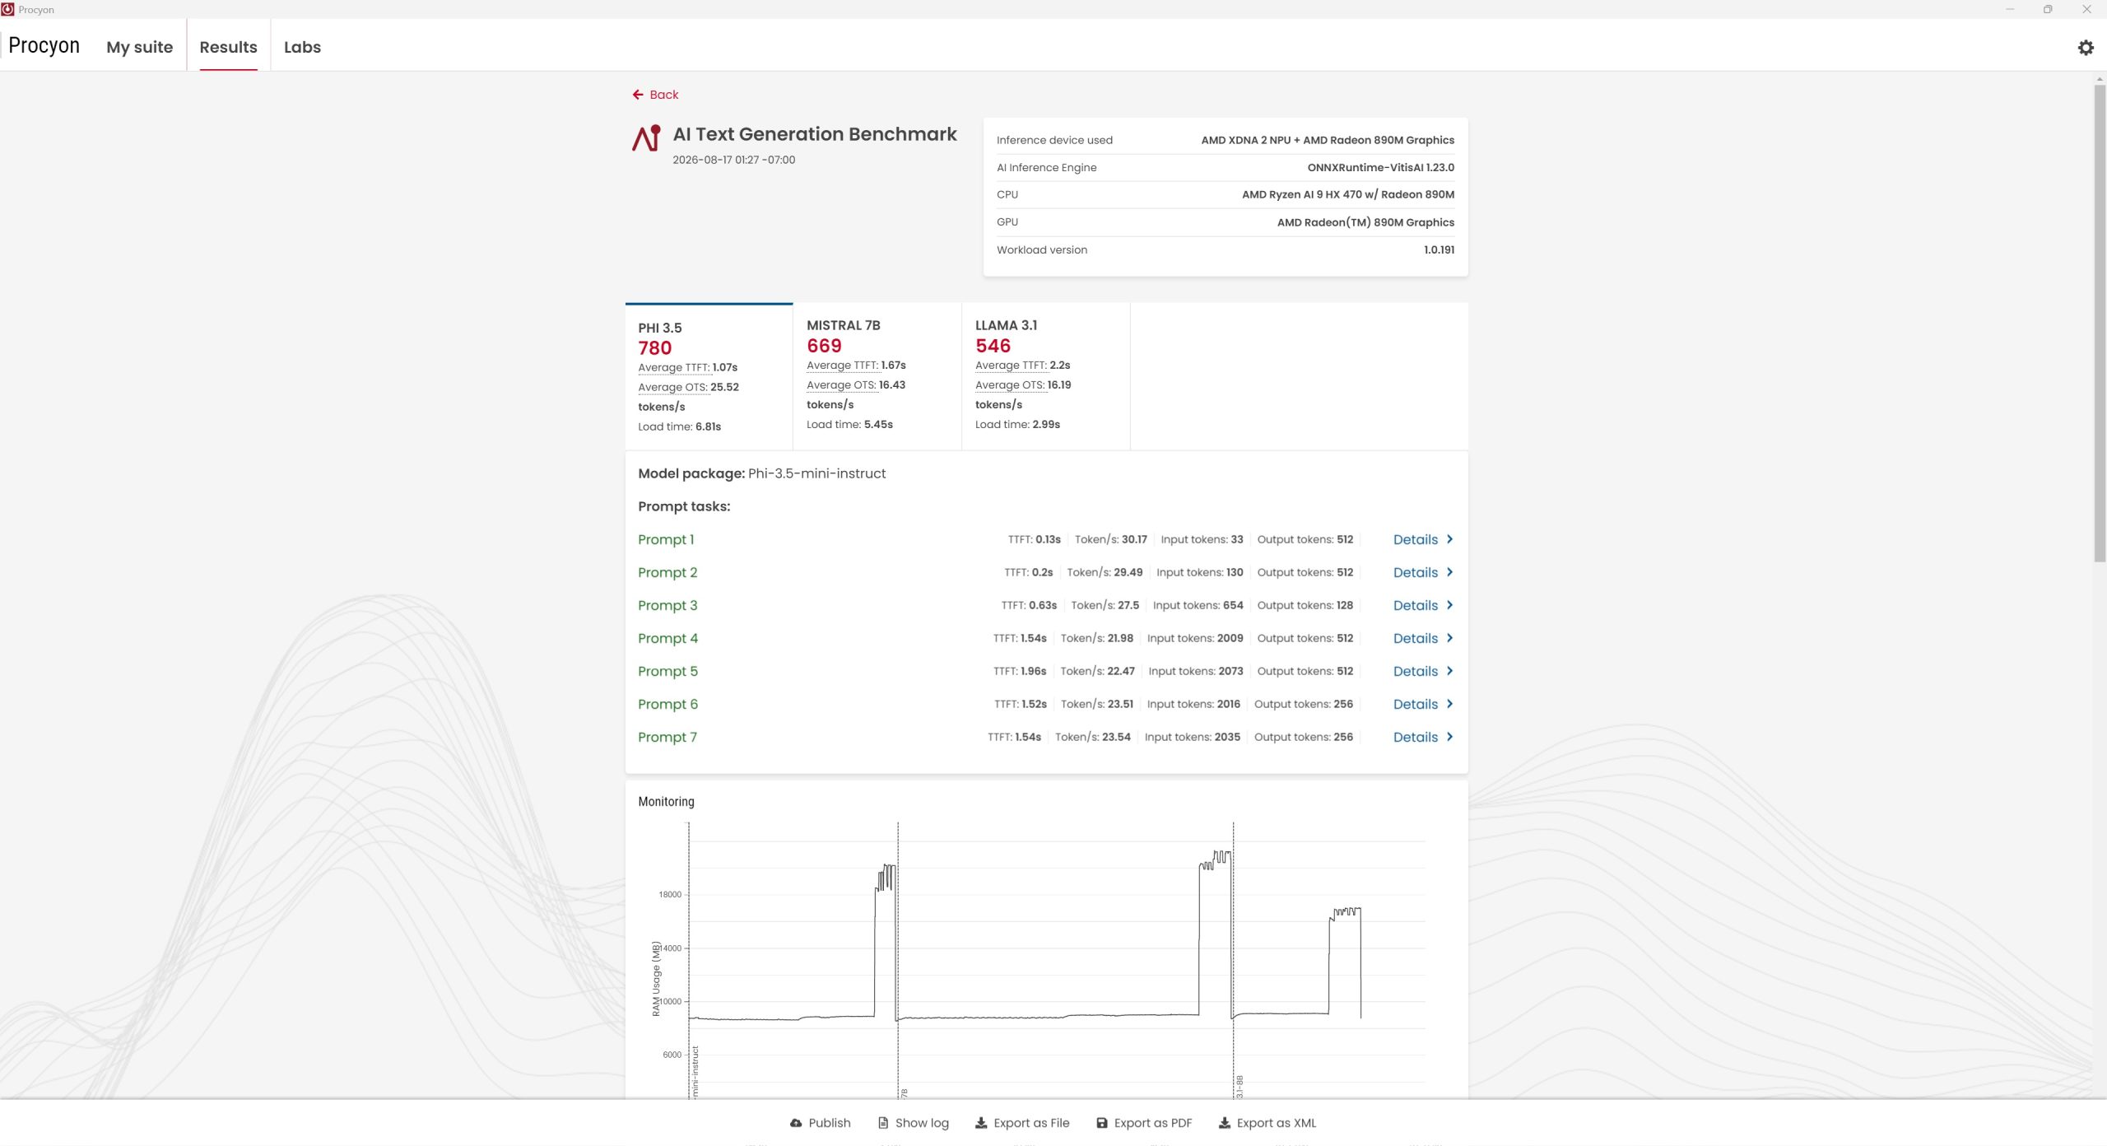Click the Mistral 7B score 669
The height and width of the screenshot is (1146, 2107).
(x=824, y=346)
